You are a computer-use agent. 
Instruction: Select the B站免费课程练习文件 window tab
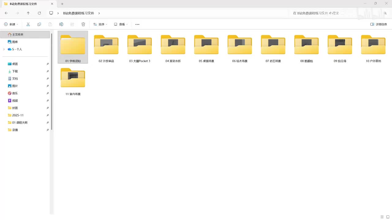(x=28, y=4)
